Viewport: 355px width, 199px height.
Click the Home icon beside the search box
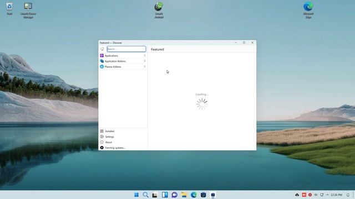tap(102, 49)
